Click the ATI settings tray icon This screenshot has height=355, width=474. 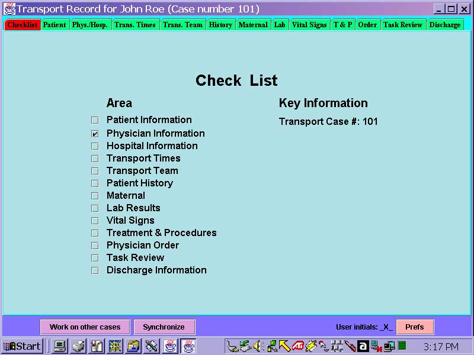coord(299,346)
